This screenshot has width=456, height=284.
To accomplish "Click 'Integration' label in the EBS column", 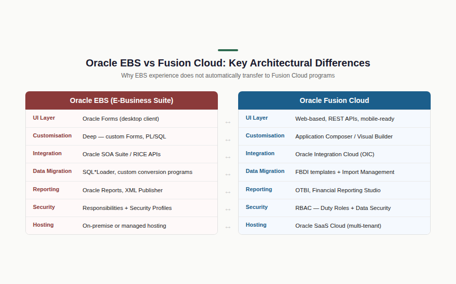I will 47,153.
